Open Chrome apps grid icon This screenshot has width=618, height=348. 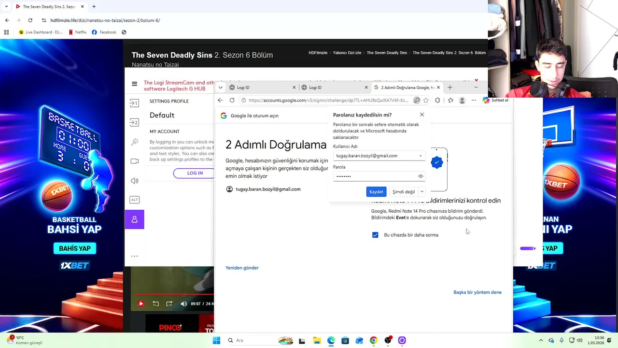tap(6, 32)
